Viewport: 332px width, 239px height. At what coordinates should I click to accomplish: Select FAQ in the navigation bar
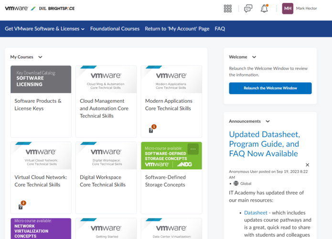click(x=220, y=29)
